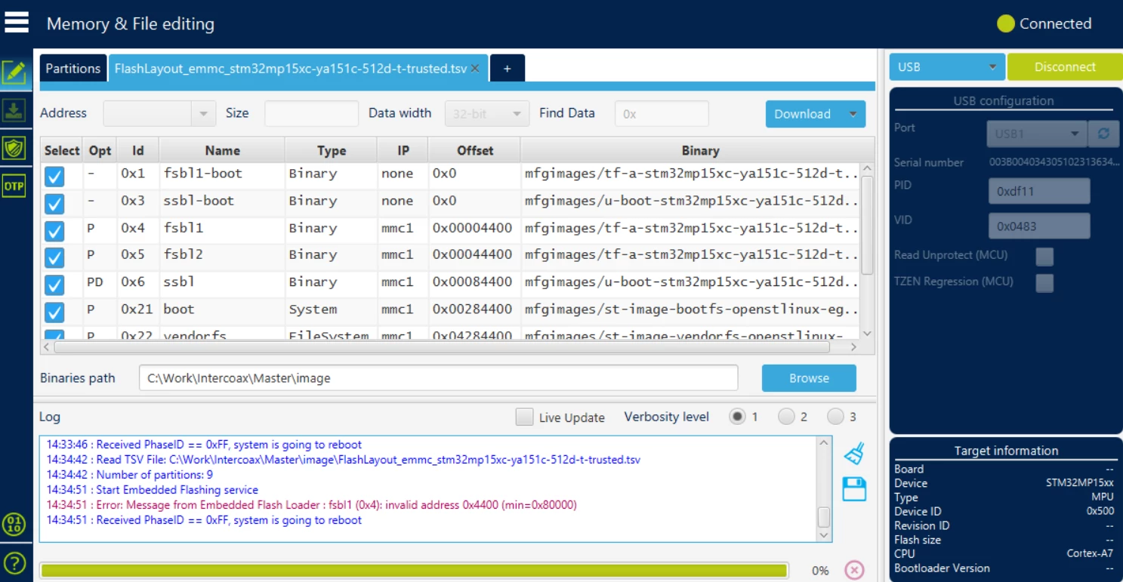Viewport: 1123px width, 582px height.
Task: Click the Id column header
Action: click(x=137, y=150)
